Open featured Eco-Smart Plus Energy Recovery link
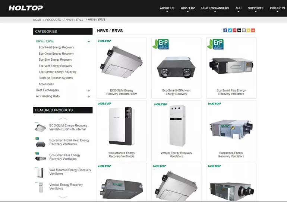This screenshot has height=202, width=287. [65, 157]
